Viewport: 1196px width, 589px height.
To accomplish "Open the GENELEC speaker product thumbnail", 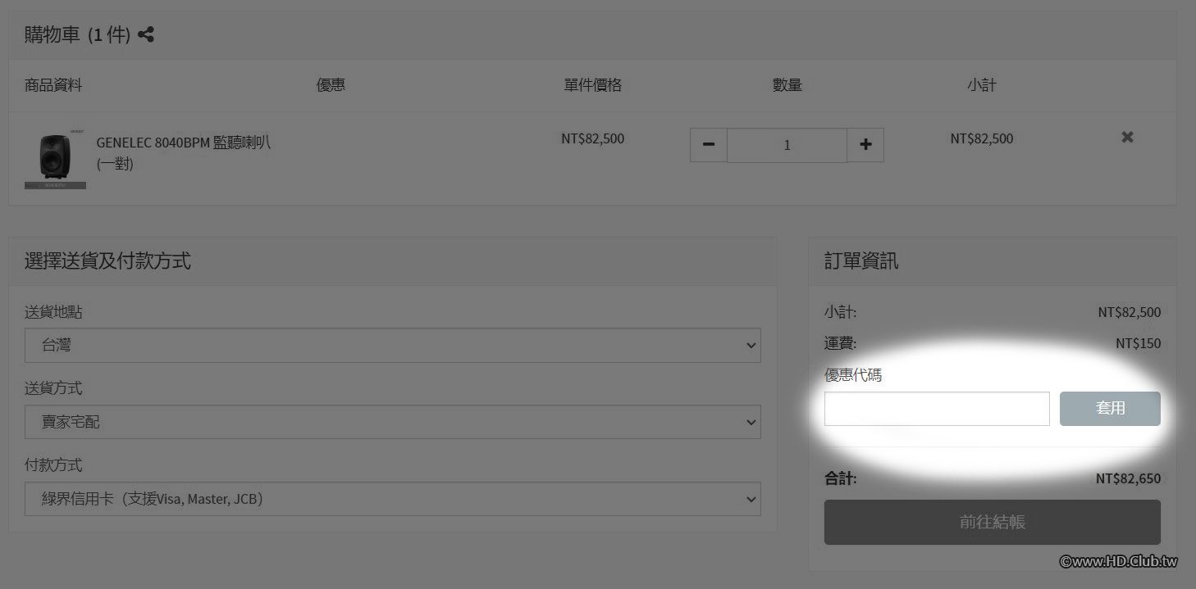I will pos(56,157).
